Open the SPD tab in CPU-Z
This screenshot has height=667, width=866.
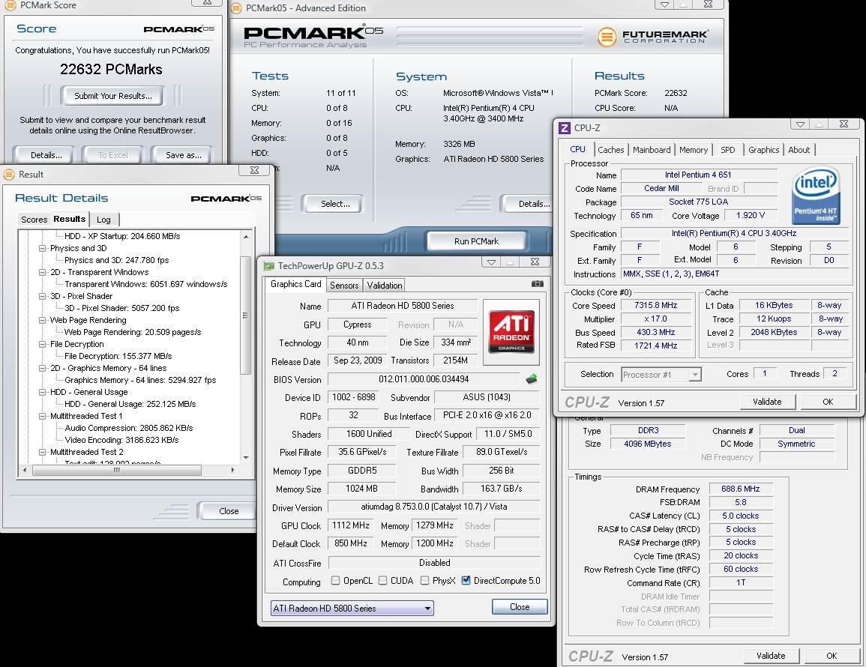click(728, 150)
